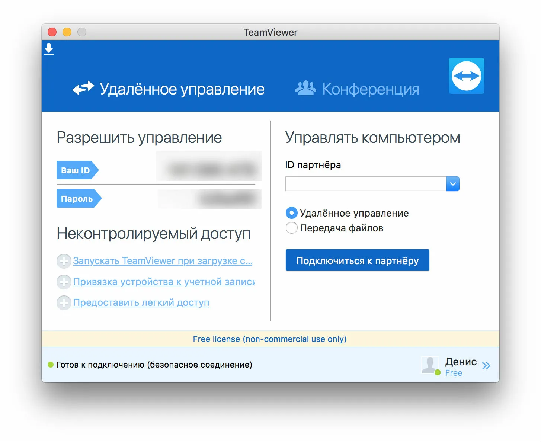Click the download arrow icon at top-left

point(49,49)
